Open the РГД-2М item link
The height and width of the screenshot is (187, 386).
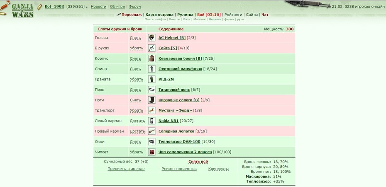click(166, 80)
